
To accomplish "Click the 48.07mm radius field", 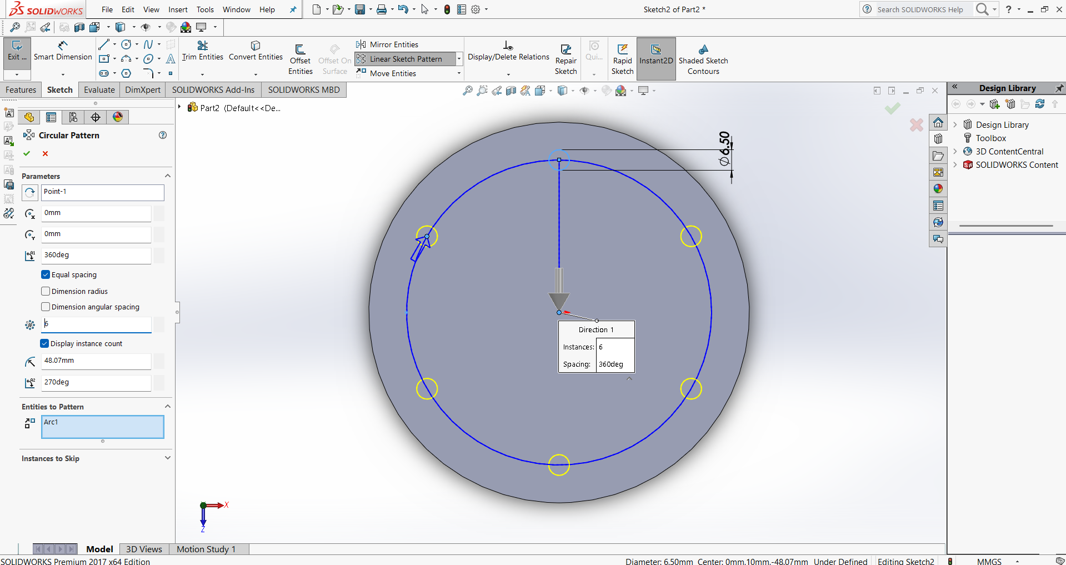I will [96, 361].
